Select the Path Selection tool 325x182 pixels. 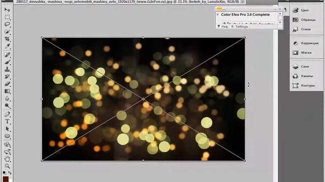(7, 129)
